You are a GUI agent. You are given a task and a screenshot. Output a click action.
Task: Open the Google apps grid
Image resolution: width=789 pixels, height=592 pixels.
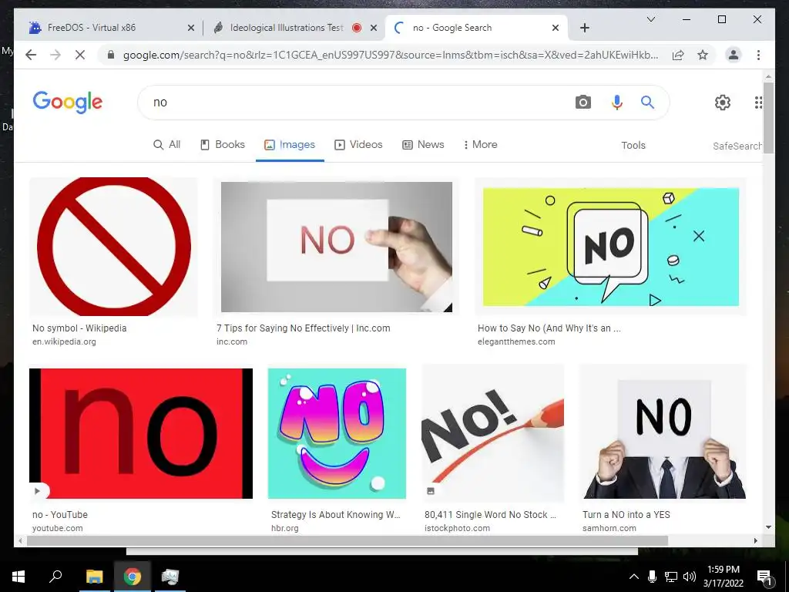pyautogui.click(x=758, y=103)
